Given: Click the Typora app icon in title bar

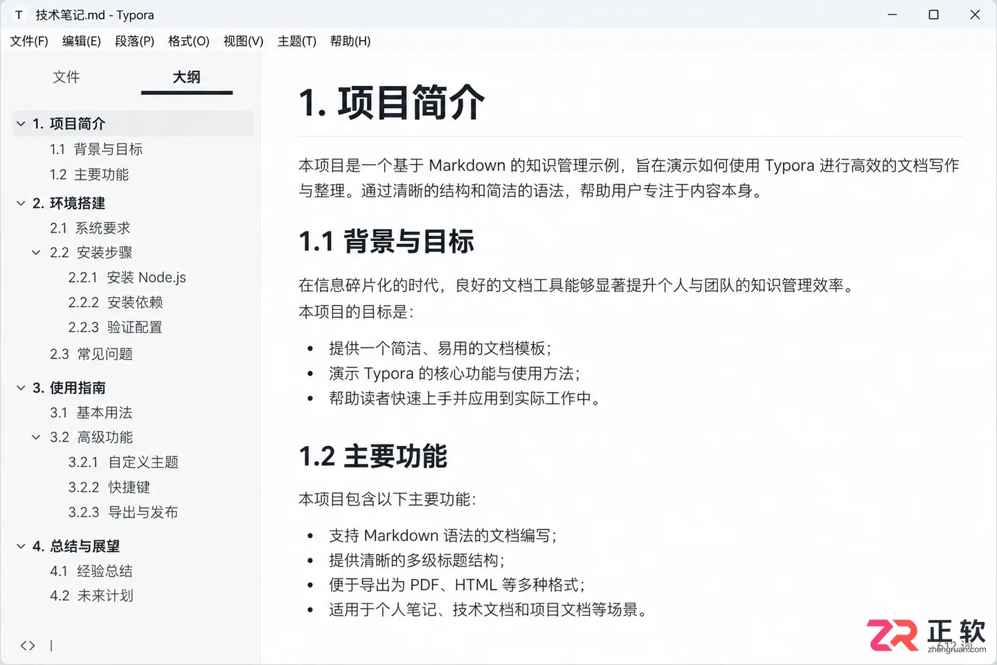Looking at the screenshot, I should (19, 15).
